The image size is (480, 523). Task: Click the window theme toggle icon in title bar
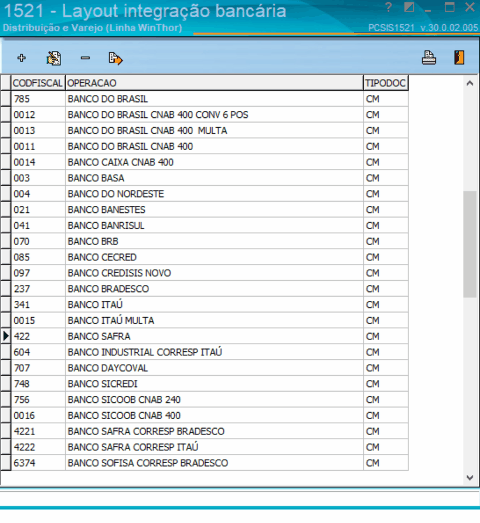point(409,8)
